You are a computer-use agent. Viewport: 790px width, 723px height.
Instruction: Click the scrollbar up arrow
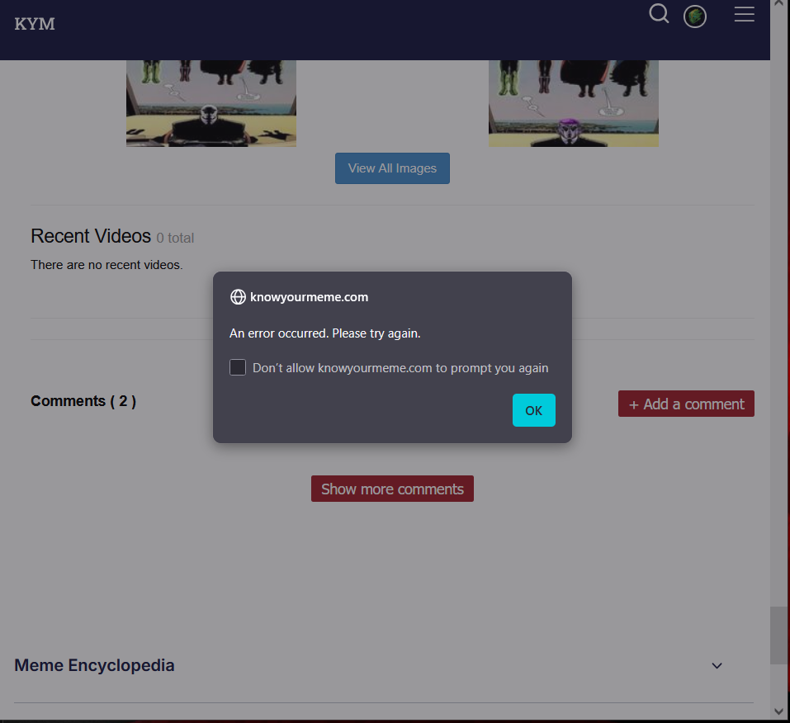[x=779, y=4]
